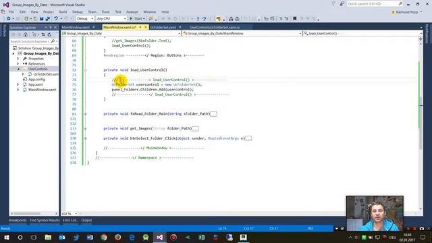Viewport: 432px width, 243px height.
Task: Click the Undo arrow in the toolbar
Action: (56, 19)
